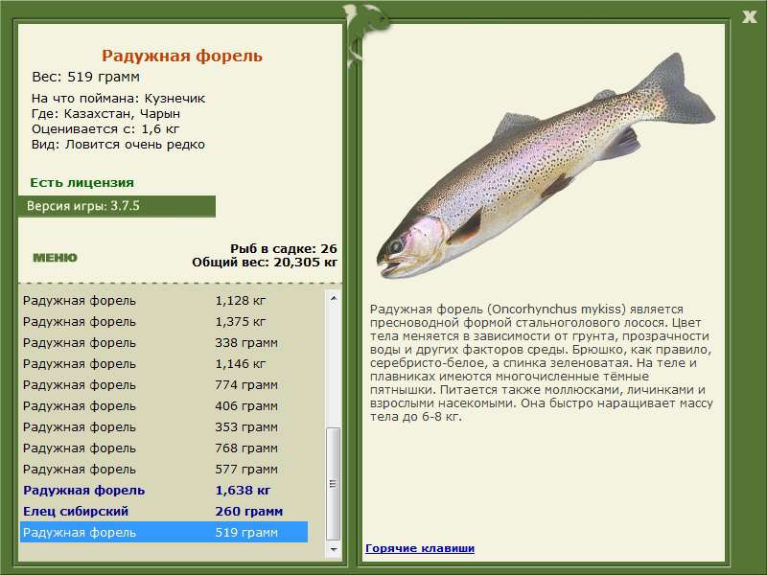Viewport: 767px width, 575px height.
Task: Click the Версия игры: 3.7.5 bar
Action: [x=116, y=206]
